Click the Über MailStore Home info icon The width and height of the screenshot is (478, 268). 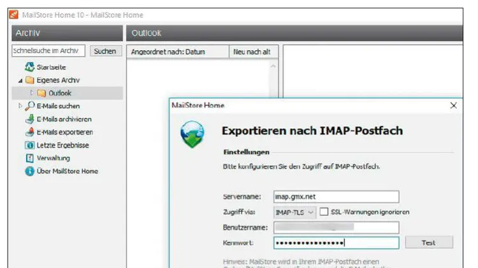point(29,171)
